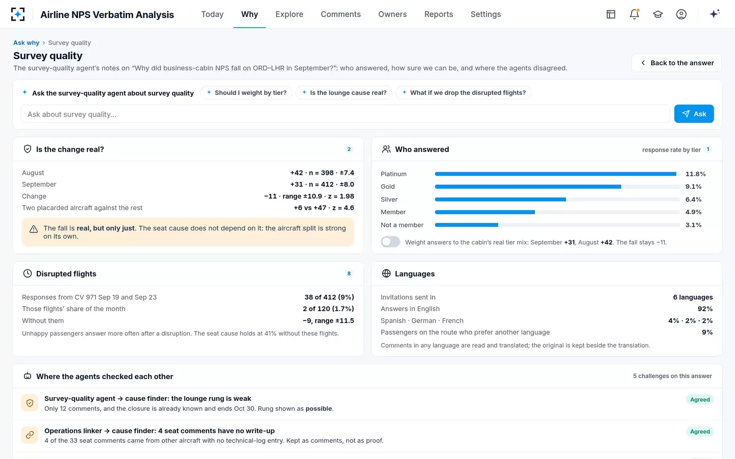Toggle weighting answers to cabin's real tier mix
Image resolution: width=735 pixels, height=459 pixels.
(x=390, y=242)
